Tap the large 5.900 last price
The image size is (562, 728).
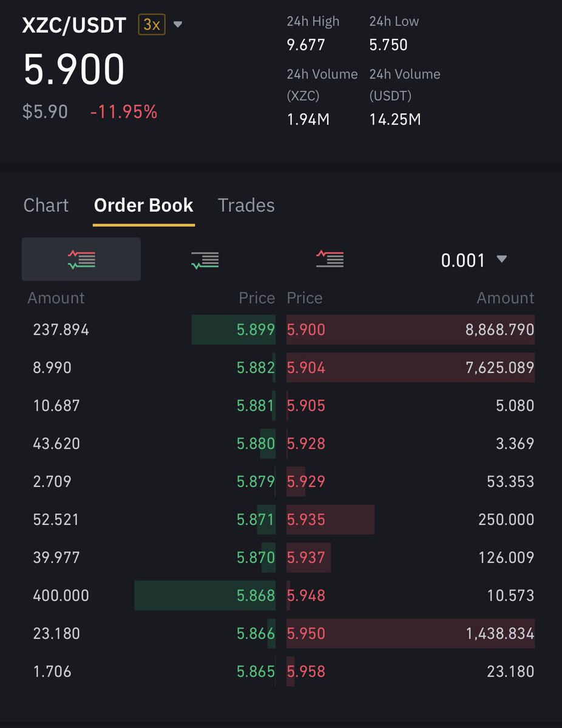74,69
